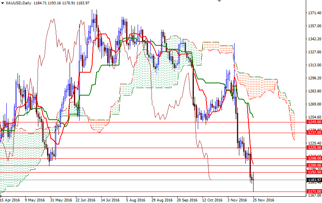Select the 1171.00 red price level label
This screenshot has width=322, height=203.
[x=314, y=191]
